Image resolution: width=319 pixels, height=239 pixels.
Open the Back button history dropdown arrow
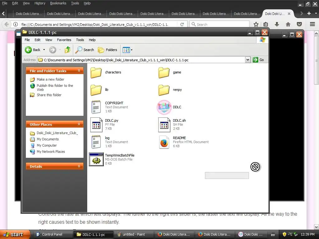[44, 50]
